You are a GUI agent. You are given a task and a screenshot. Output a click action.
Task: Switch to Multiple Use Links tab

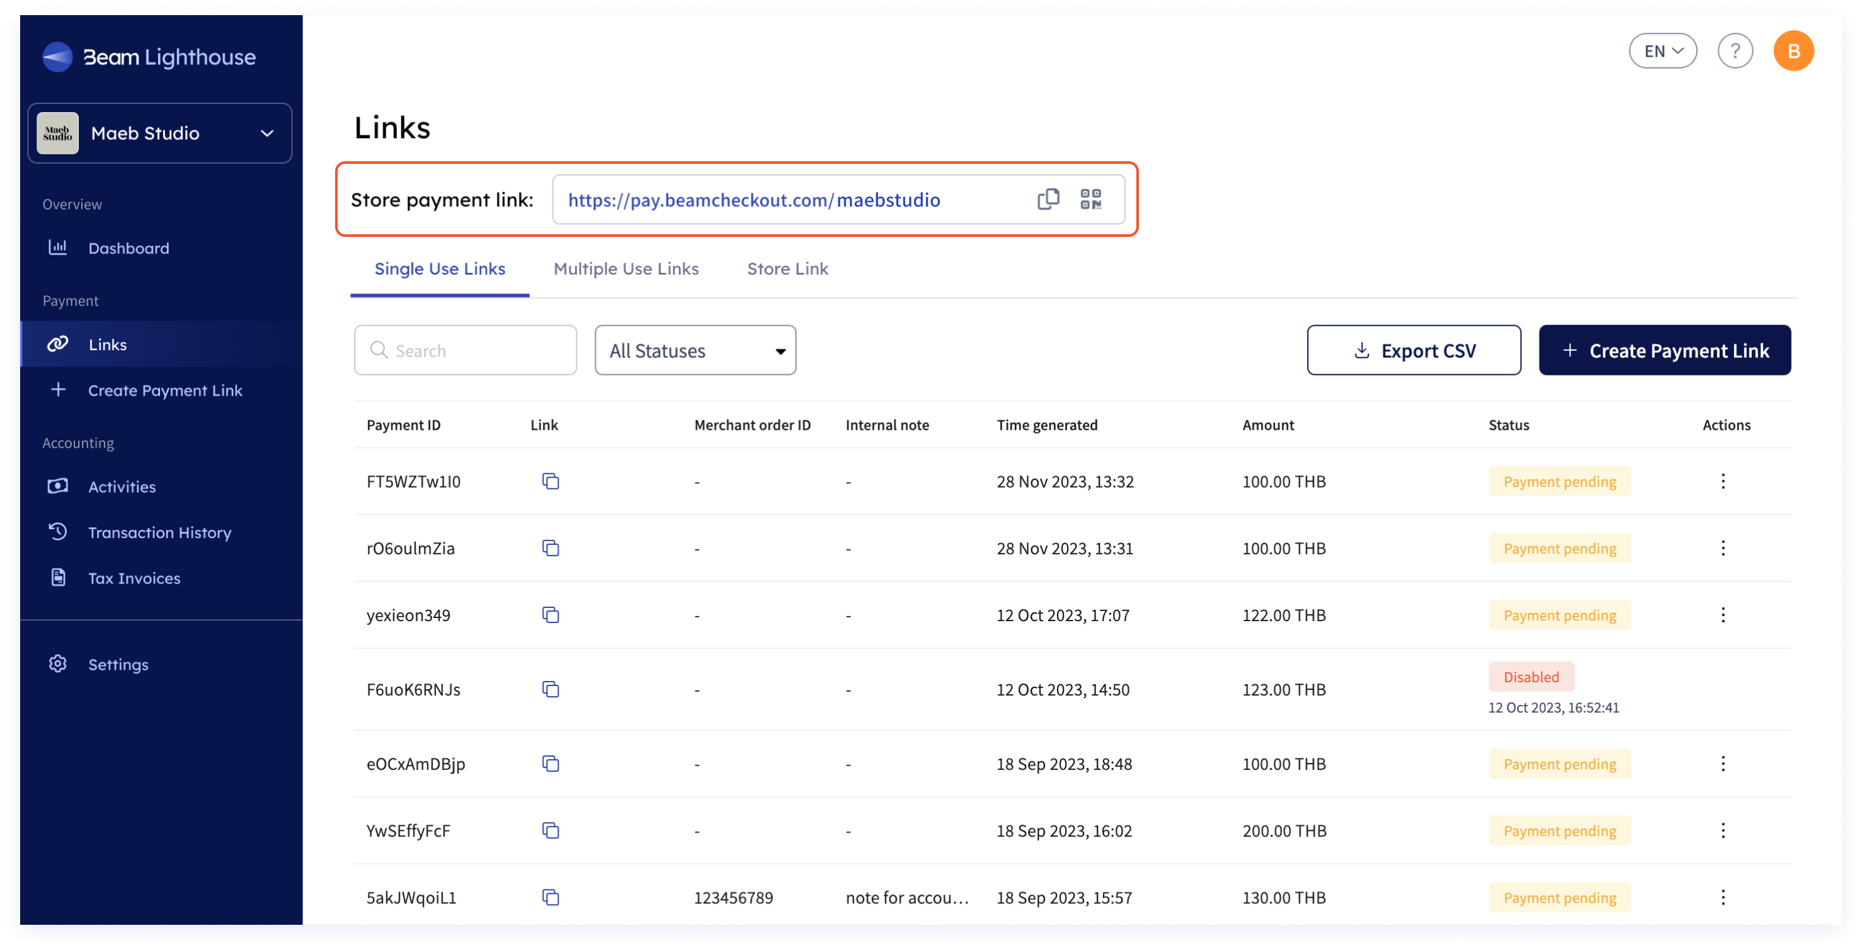626,269
